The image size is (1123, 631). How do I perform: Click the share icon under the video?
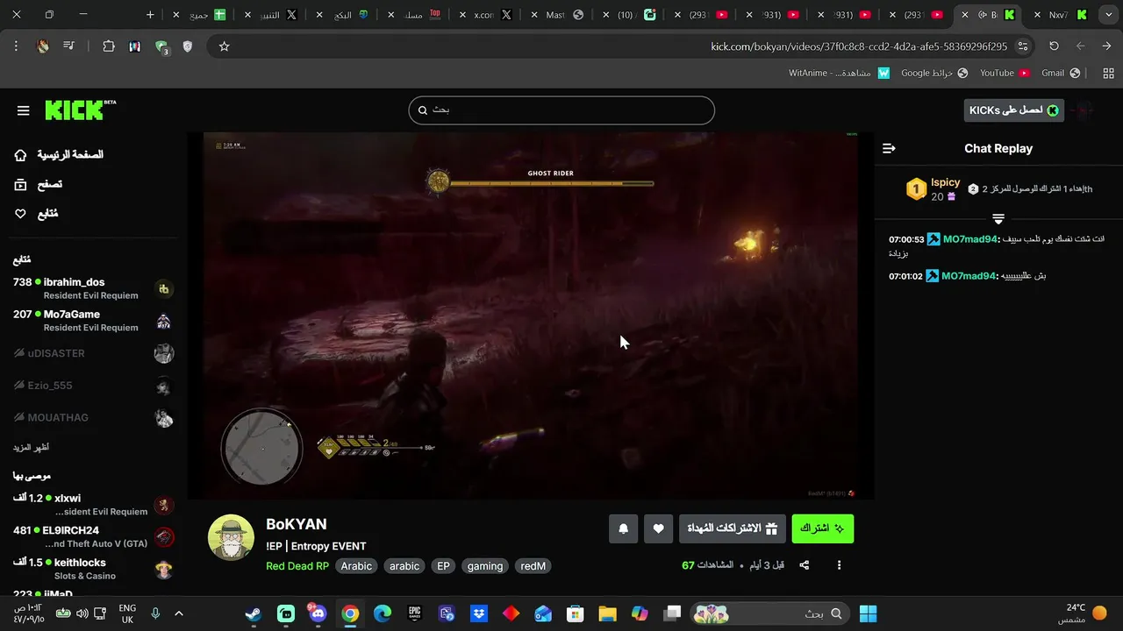pos(804,565)
